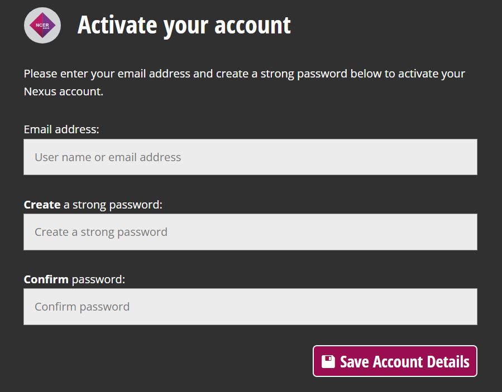
Task: Focus the email address input field
Action: 250,157
